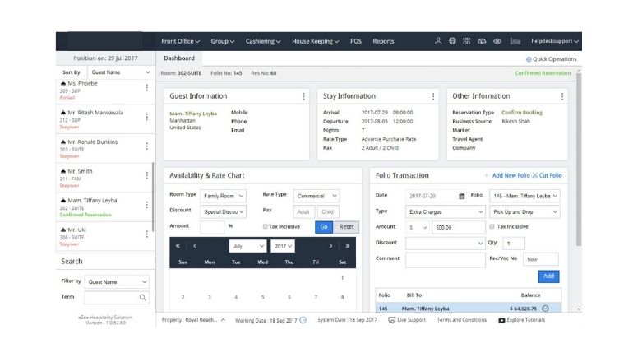633x362 pixels.
Task: Go to previous month in calendar
Action: [x=195, y=246]
